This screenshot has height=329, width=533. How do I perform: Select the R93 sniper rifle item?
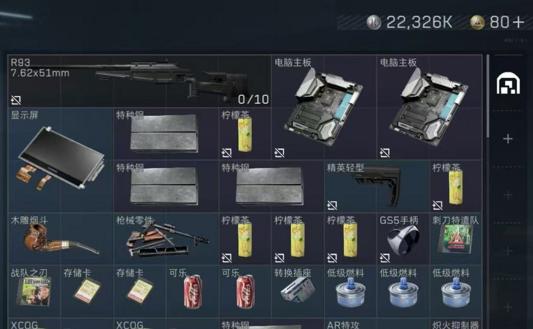(x=139, y=81)
